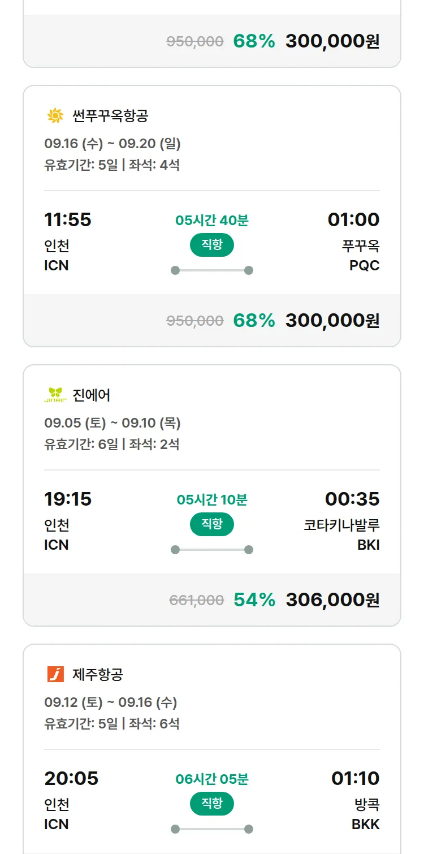Select the 300,000원 price for the Phu Quoc flight

(332, 321)
